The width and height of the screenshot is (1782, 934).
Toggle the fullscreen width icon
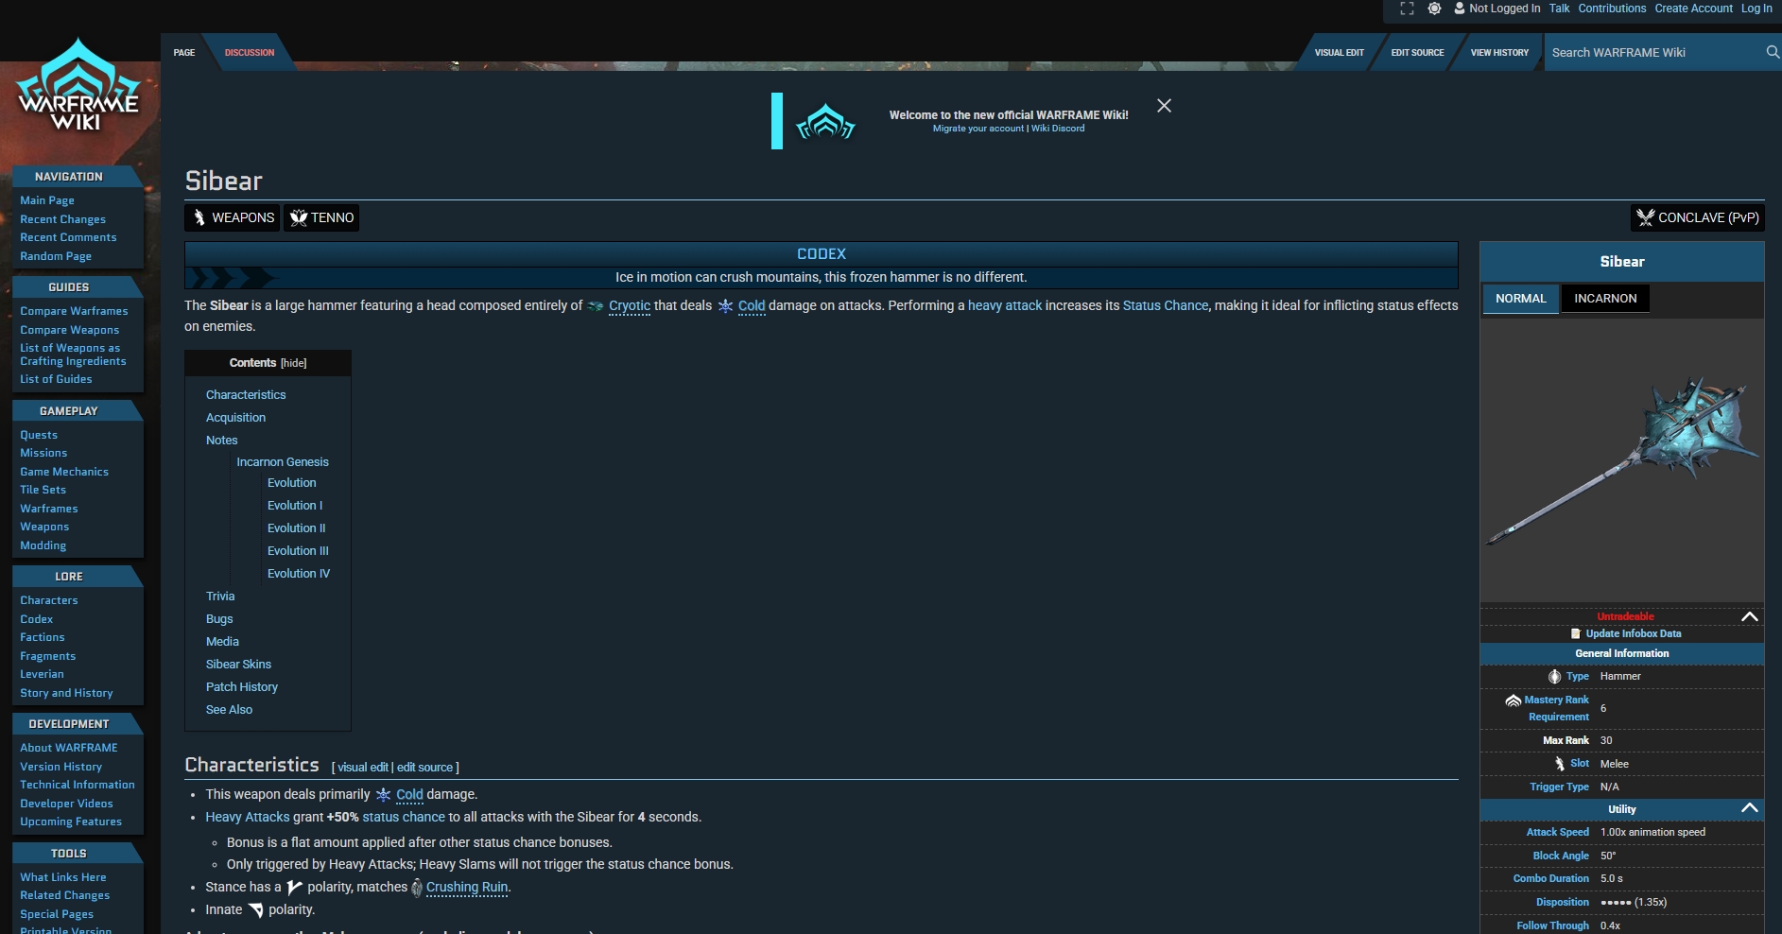1407,9
